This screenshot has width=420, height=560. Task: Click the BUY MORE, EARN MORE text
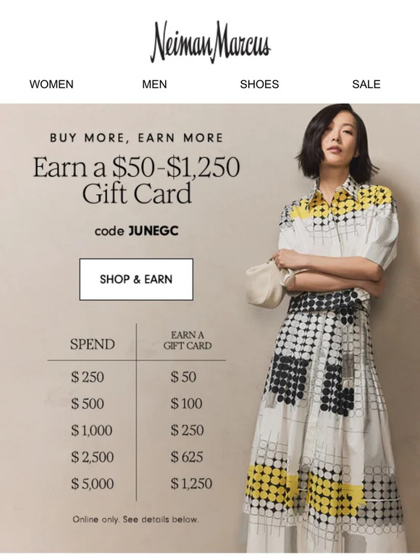(x=137, y=138)
